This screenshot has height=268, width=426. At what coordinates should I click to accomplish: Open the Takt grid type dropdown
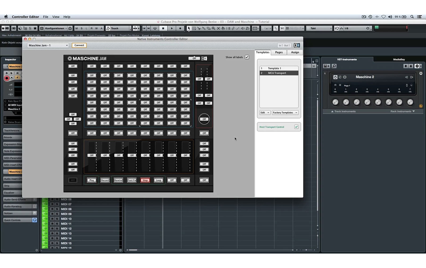coord(319,28)
